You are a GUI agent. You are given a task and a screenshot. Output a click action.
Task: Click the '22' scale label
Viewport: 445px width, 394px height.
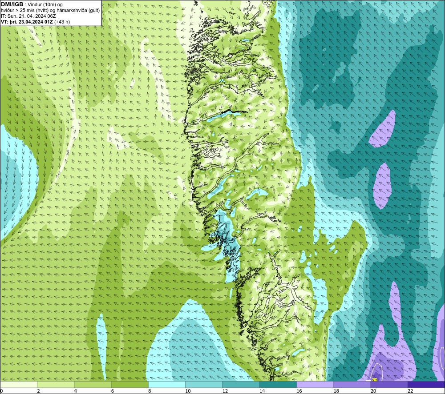coord(410,391)
